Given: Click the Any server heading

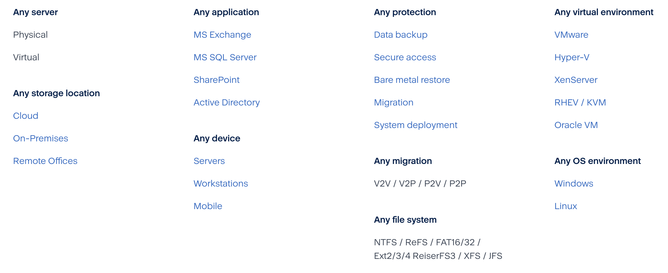Looking at the screenshot, I should click(35, 12).
